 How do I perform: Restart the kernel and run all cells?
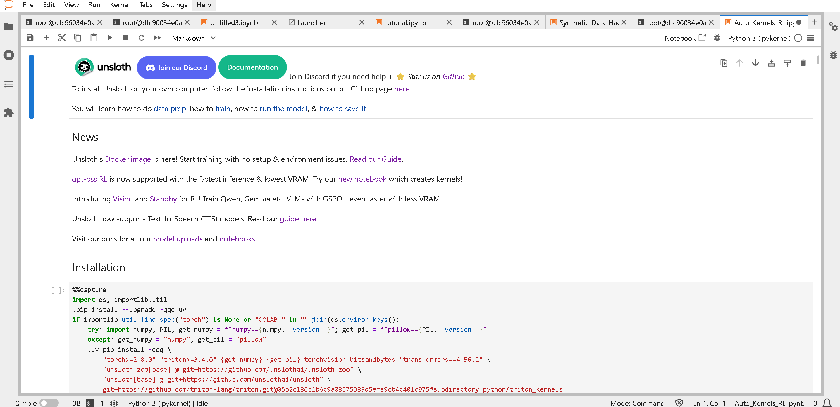click(157, 38)
